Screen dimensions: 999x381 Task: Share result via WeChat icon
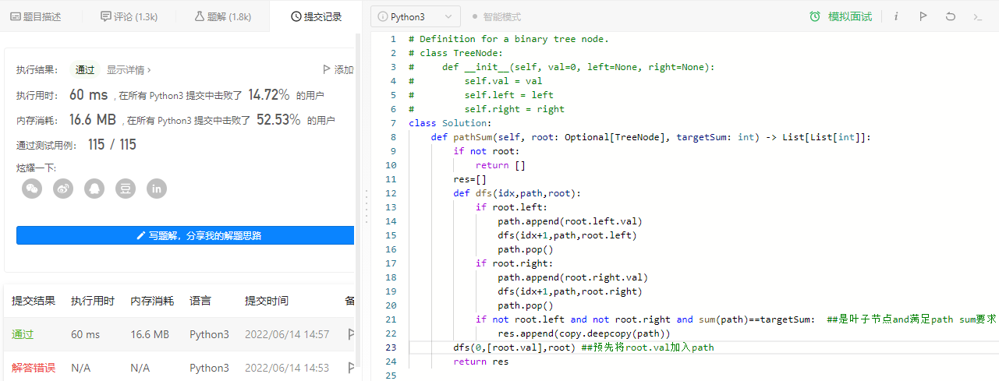click(32, 189)
